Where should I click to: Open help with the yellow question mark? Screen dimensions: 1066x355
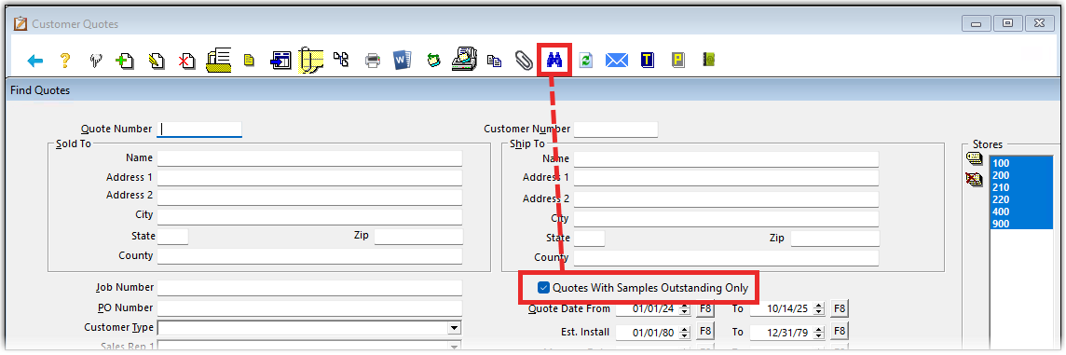coord(65,61)
